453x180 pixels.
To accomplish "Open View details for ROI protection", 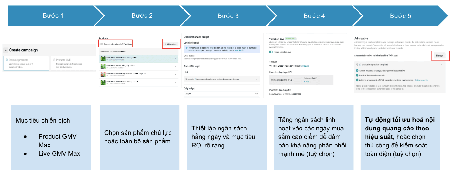I will (x=239, y=50).
